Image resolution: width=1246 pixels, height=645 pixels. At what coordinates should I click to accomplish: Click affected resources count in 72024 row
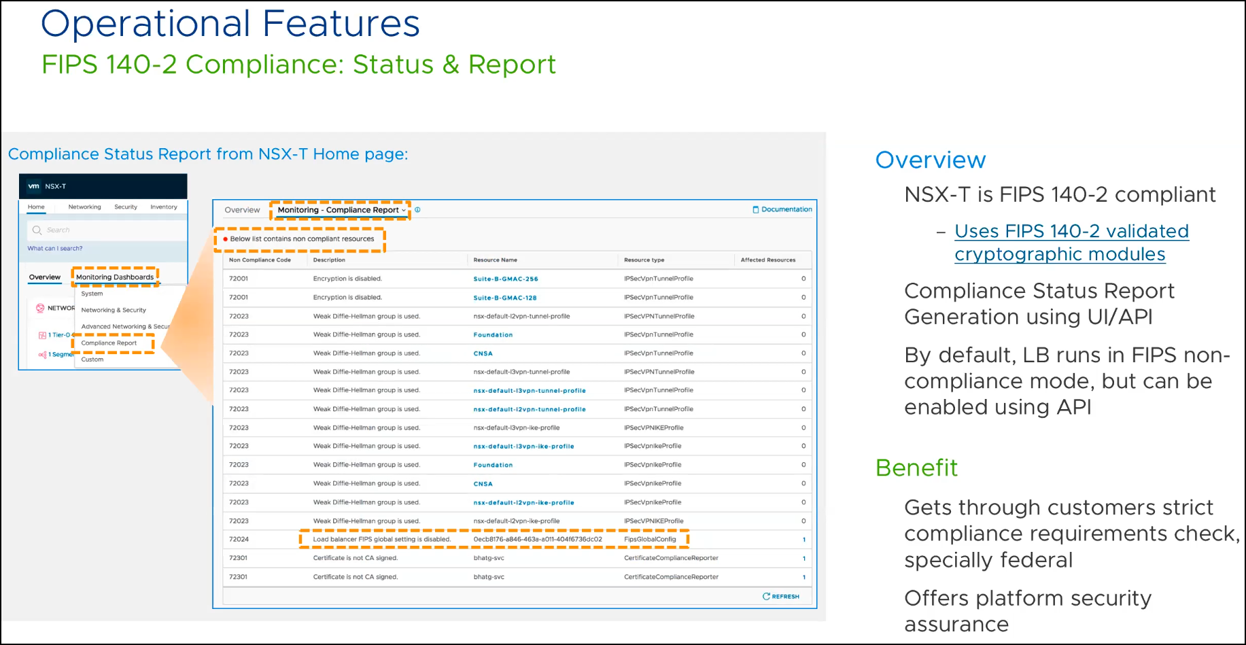point(803,540)
